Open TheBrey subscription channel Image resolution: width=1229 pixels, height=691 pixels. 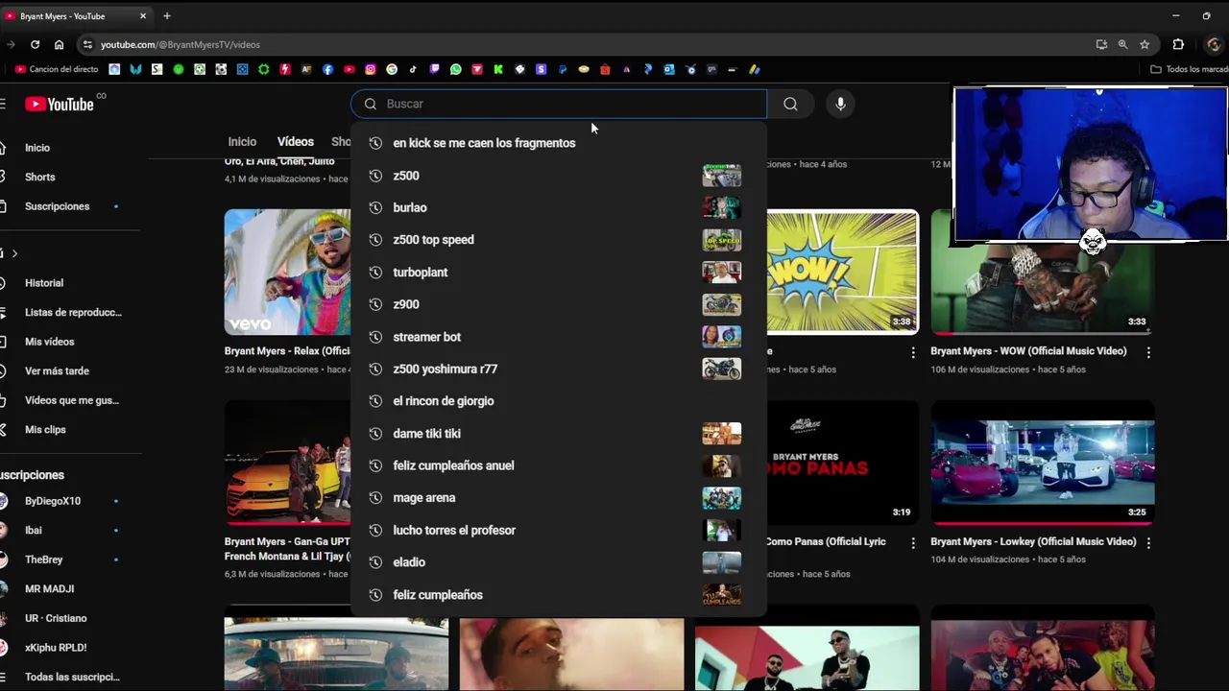pos(44,560)
